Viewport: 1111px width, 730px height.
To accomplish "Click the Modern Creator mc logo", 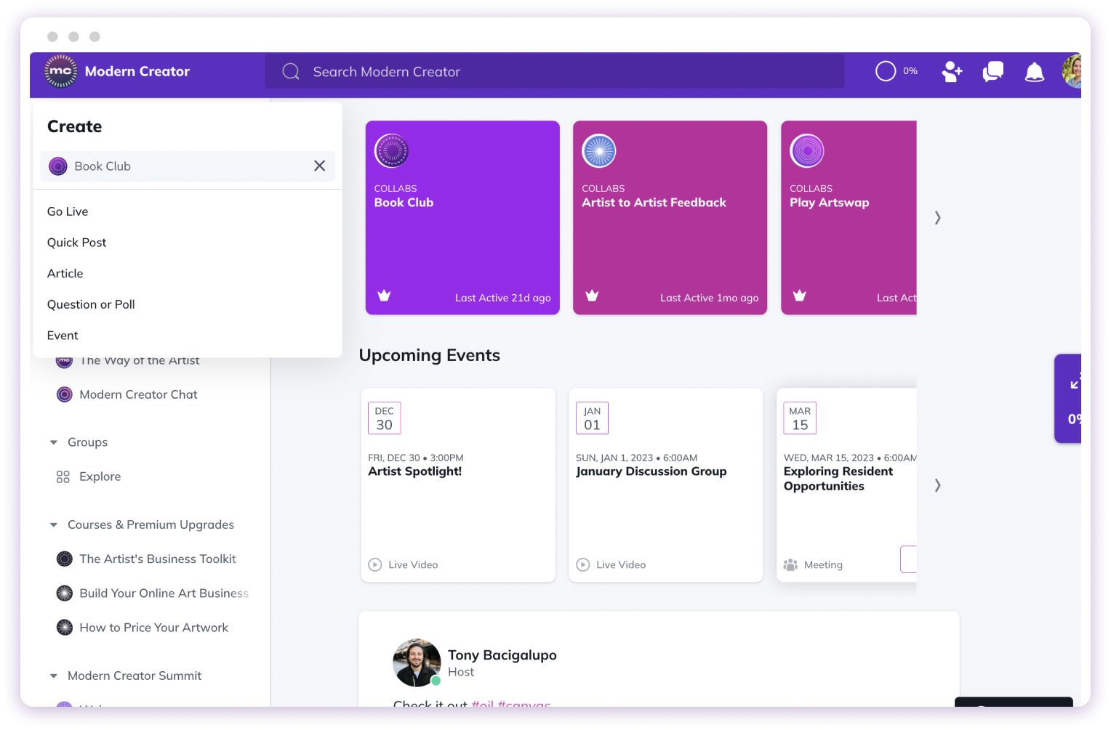I will (x=60, y=71).
